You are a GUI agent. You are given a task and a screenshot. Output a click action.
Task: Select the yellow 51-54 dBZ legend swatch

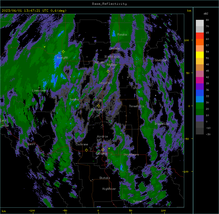200,55
